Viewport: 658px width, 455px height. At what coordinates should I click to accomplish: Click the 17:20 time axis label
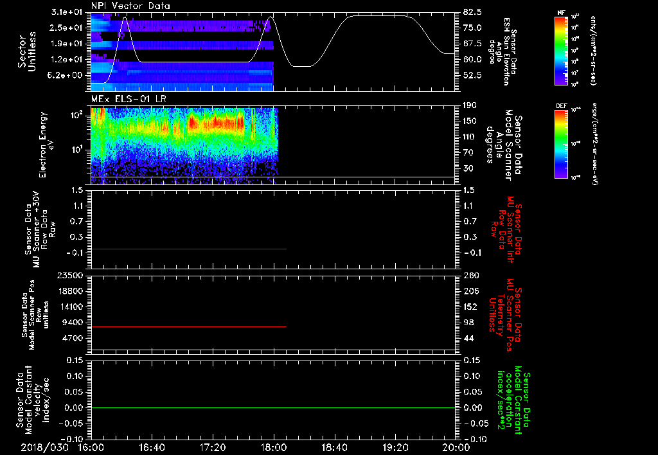213,447
